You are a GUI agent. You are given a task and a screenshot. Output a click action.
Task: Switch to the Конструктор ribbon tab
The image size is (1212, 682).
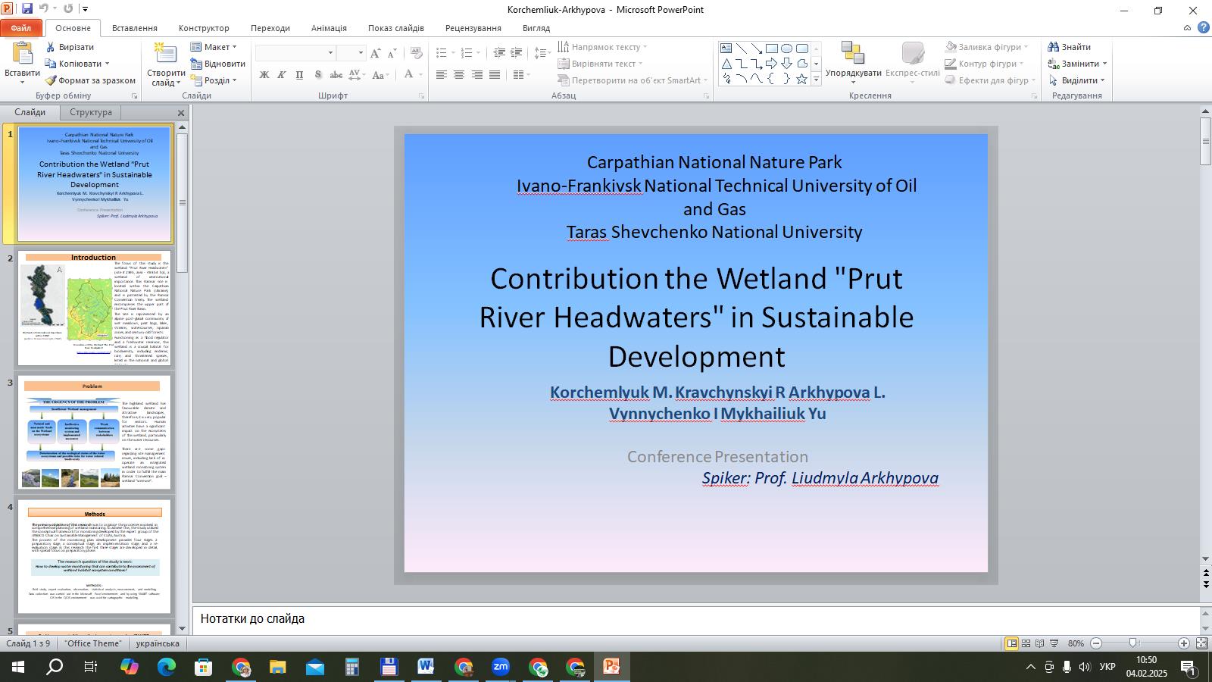point(204,28)
